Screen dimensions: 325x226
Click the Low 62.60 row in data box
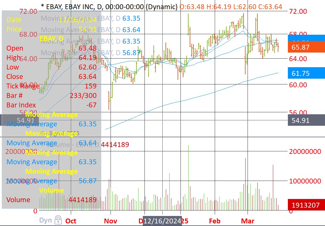(x=52, y=67)
